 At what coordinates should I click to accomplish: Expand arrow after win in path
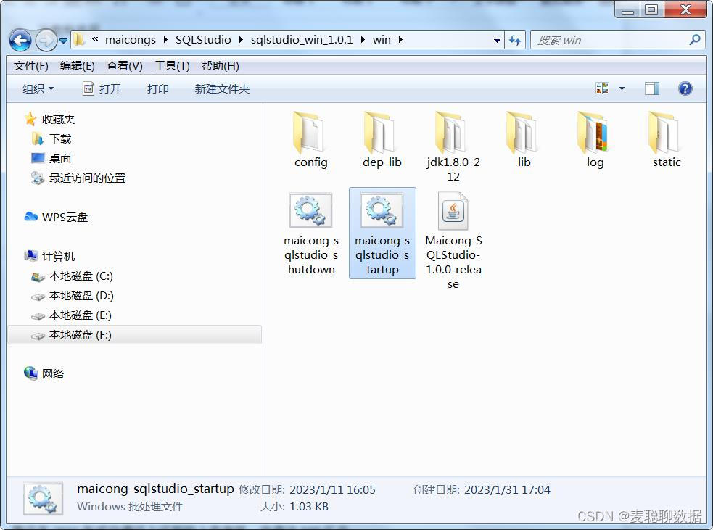click(x=400, y=40)
